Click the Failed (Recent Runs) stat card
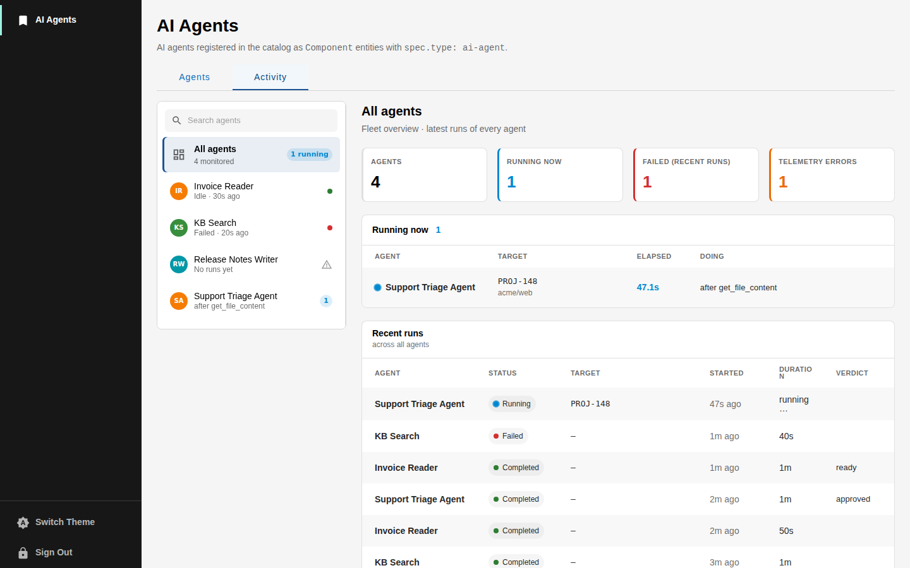The width and height of the screenshot is (910, 568). (696, 175)
